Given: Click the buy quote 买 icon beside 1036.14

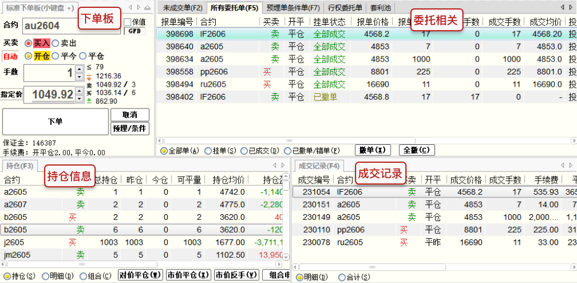Looking at the screenshot, I should tap(90, 93).
